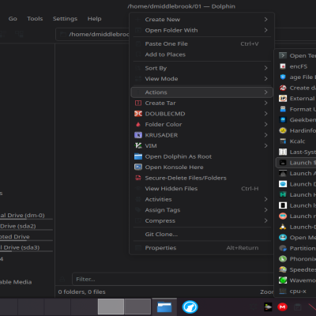The image size is (316, 316).
Task: Open Partition manager entry in submenu
Action: tap(296, 248)
